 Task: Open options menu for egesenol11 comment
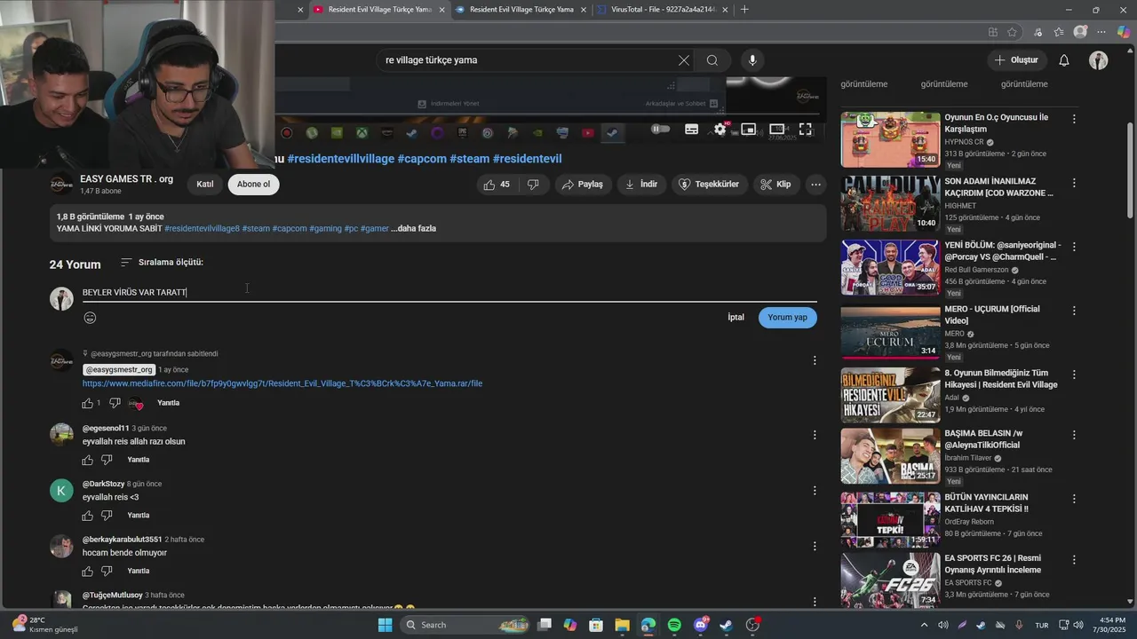pyautogui.click(x=815, y=435)
